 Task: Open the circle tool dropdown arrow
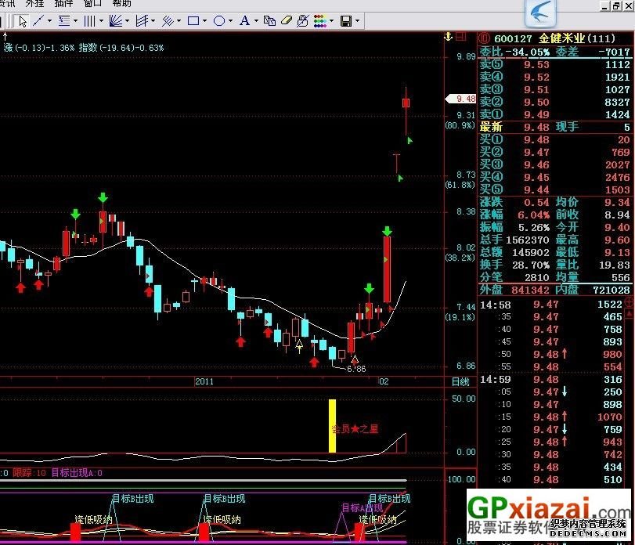click(x=230, y=21)
